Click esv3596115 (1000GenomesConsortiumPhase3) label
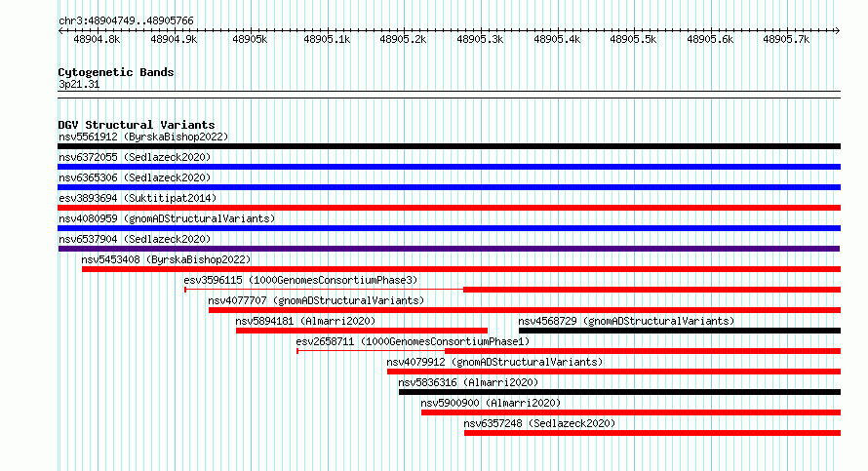Screen dimensions: 868x471 [300, 280]
